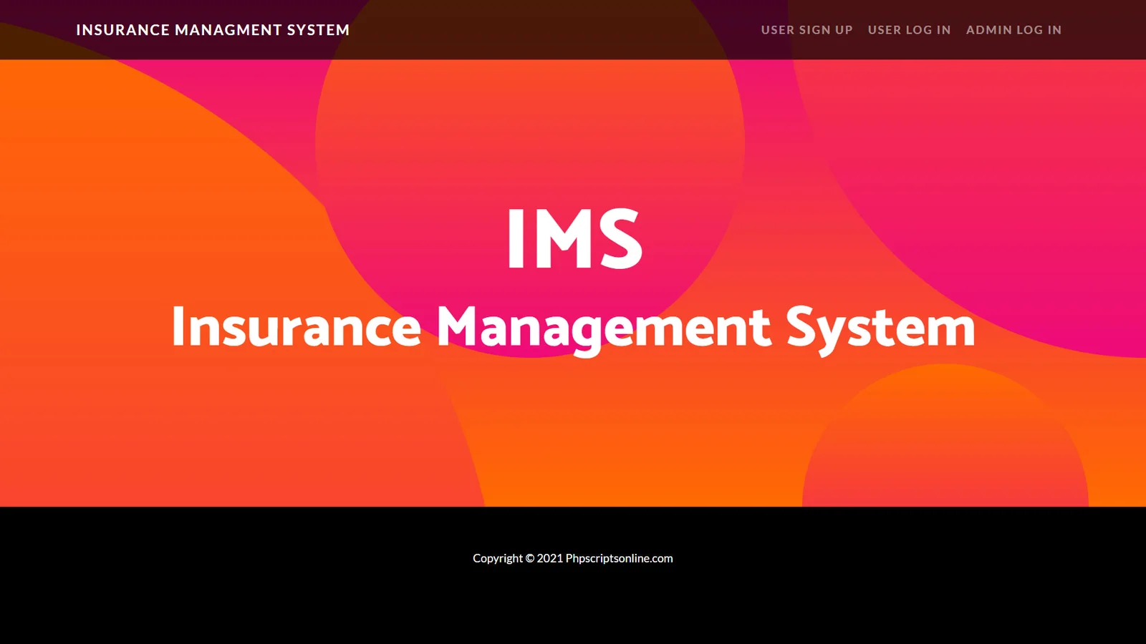This screenshot has height=644, width=1146.
Task: Open the Insurance Managment System brand link
Action: (213, 30)
